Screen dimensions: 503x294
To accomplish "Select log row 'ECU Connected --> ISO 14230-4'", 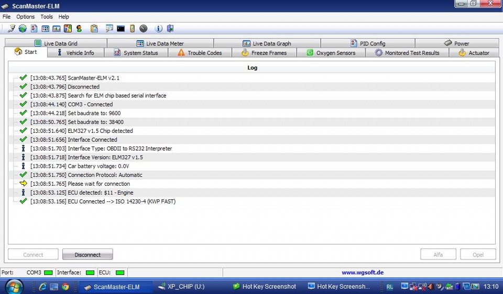I will (252, 201).
